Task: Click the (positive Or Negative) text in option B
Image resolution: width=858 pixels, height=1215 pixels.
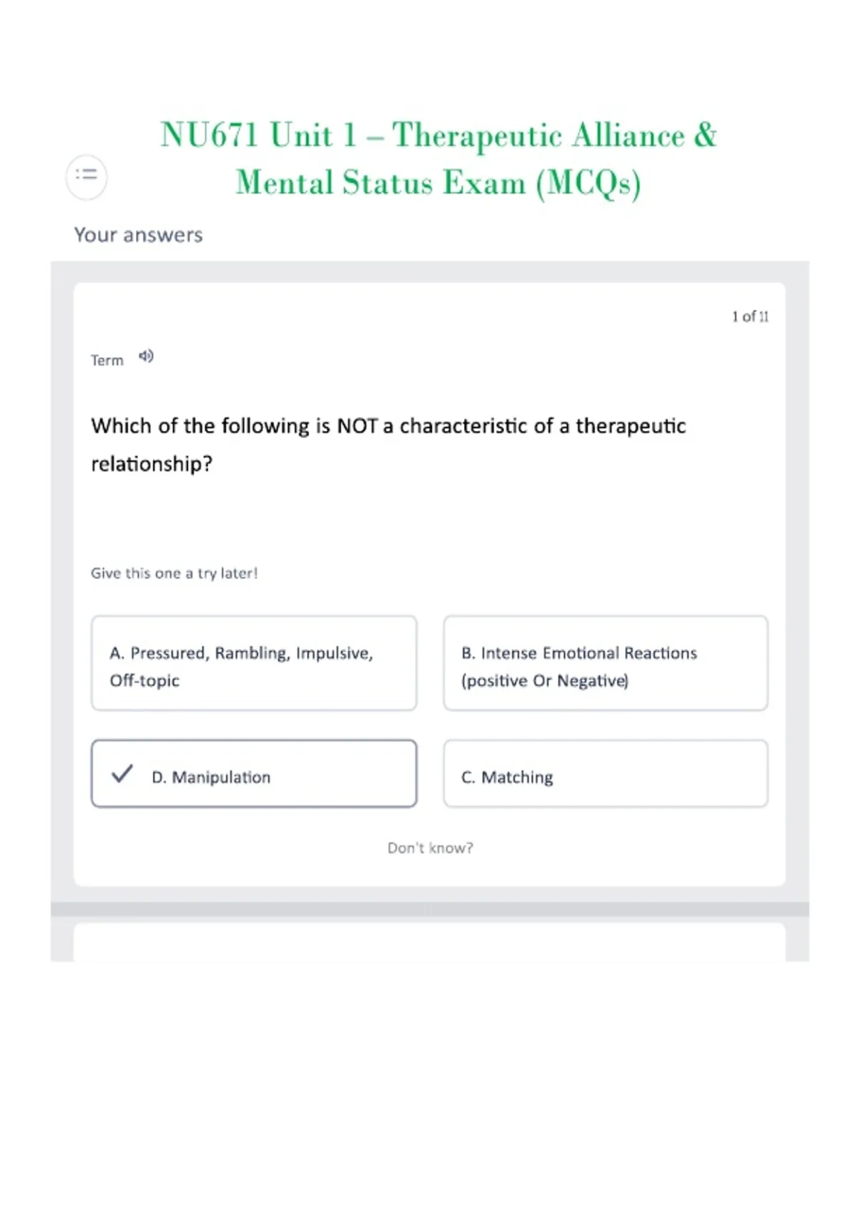Action: click(x=545, y=680)
